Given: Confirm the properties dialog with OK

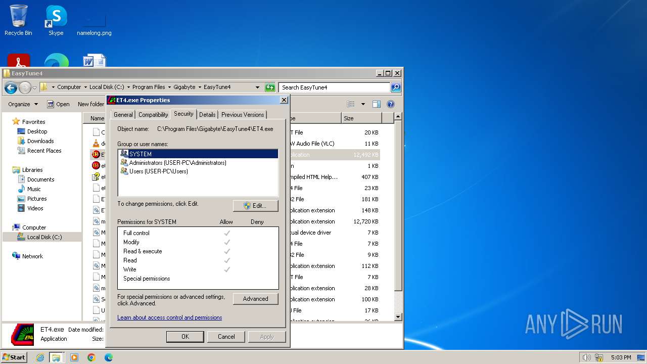Looking at the screenshot, I should [185, 337].
